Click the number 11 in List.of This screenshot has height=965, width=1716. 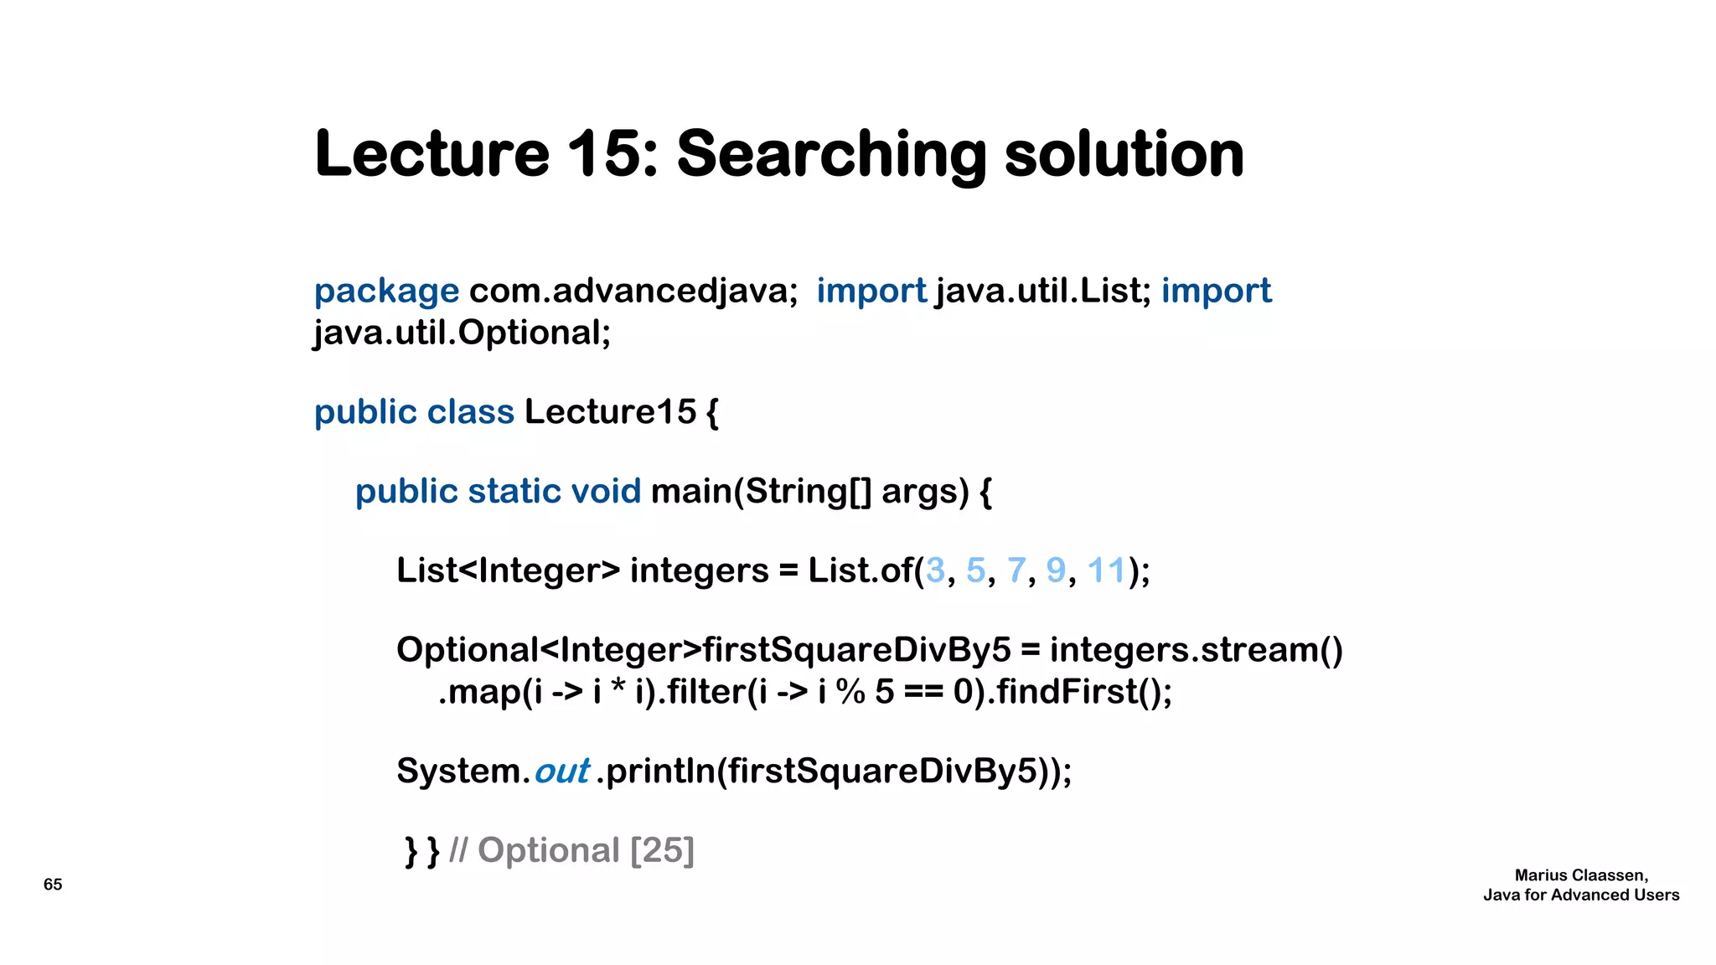(1105, 571)
